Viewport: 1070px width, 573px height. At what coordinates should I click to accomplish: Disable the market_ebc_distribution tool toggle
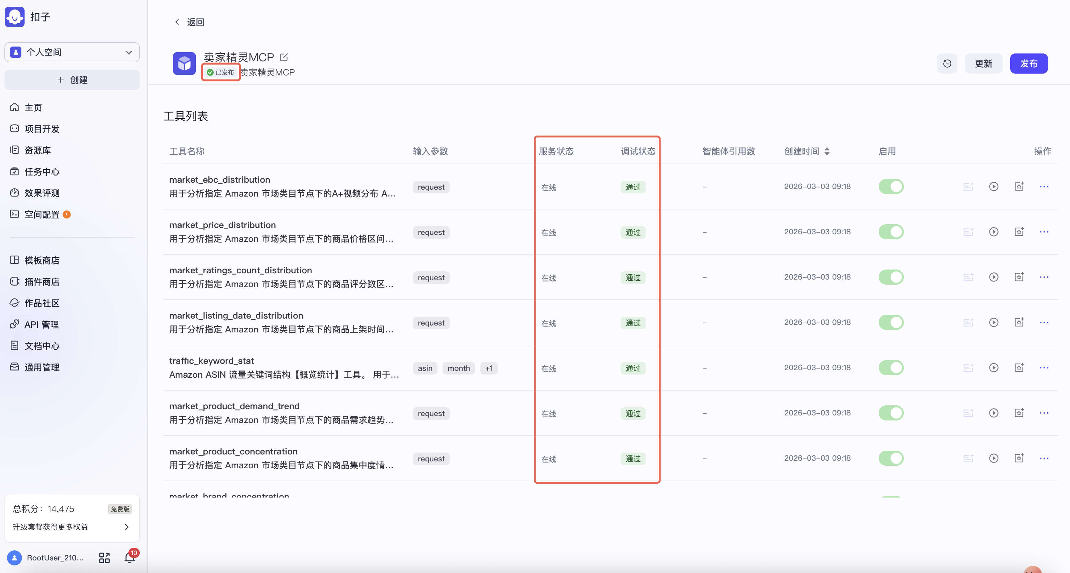(891, 187)
